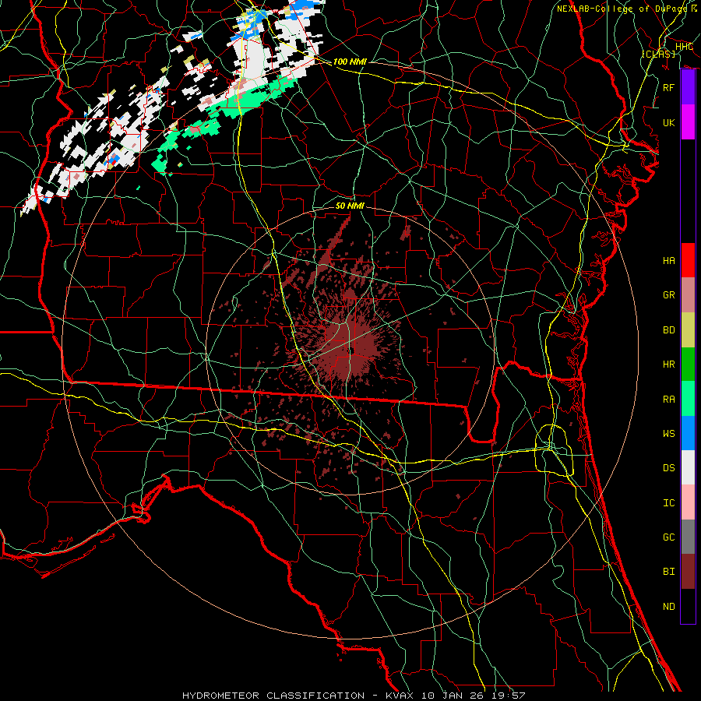Viewport: 701px width, 701px height.
Task: Click the WS legend label
Action: pos(668,433)
